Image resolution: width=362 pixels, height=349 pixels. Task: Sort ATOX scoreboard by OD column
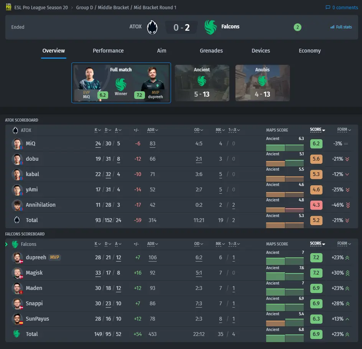pyautogui.click(x=199, y=130)
